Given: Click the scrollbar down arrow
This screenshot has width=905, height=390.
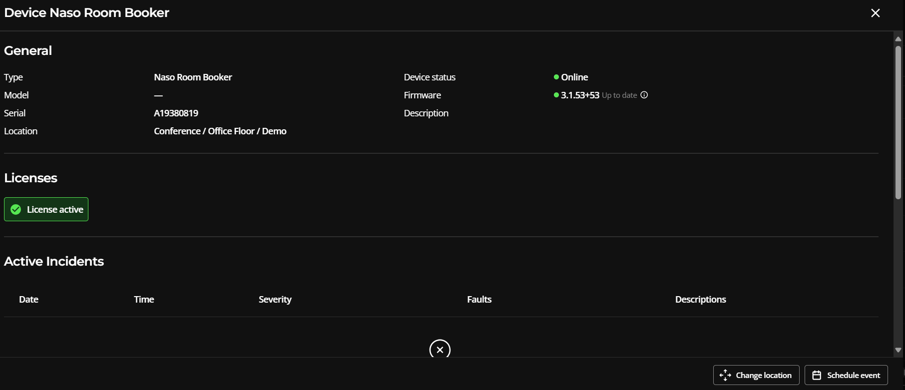Looking at the screenshot, I should [x=898, y=350].
